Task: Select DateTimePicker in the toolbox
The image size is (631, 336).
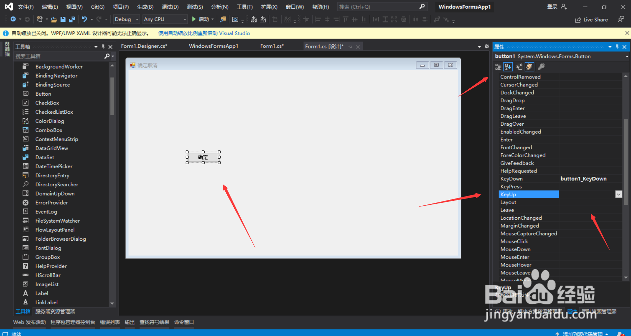Action: coord(54,167)
